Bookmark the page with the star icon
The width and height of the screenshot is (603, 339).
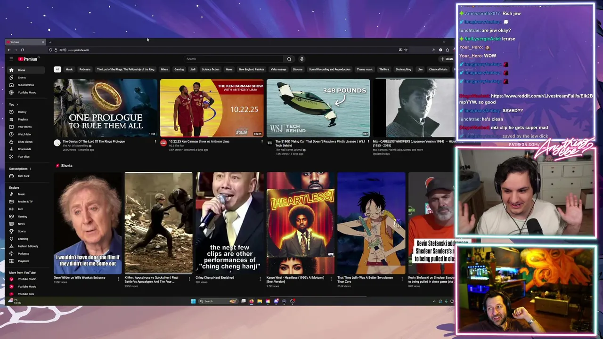406,50
